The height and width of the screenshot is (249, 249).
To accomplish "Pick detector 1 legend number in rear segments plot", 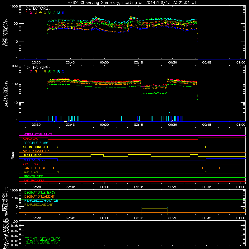I will tap(27, 72).
